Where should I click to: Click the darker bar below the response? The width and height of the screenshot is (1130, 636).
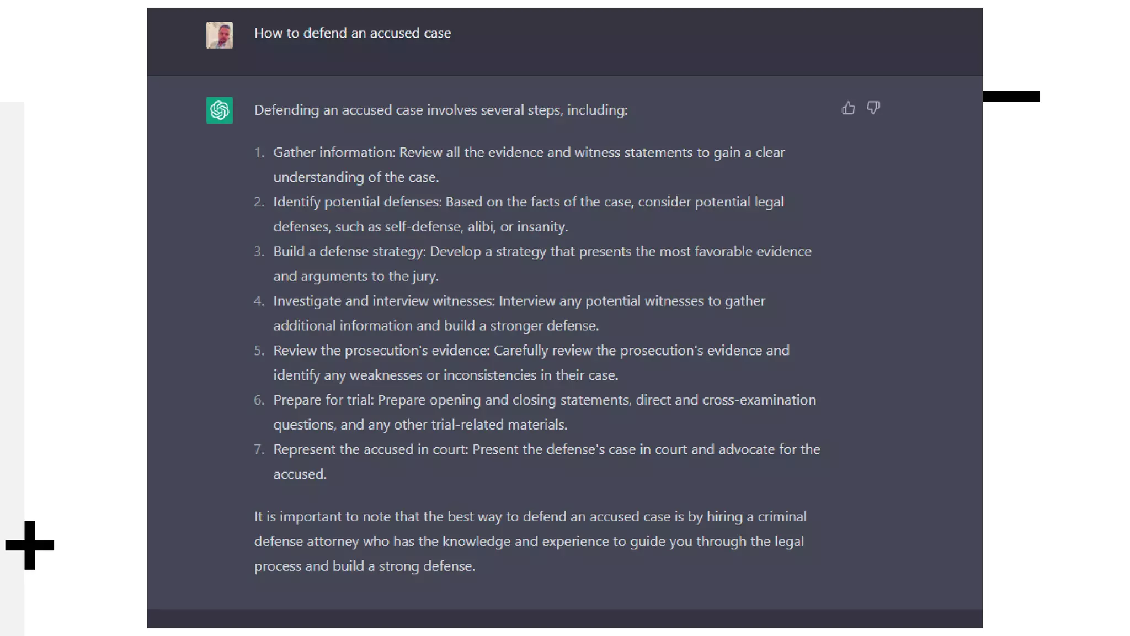point(564,618)
